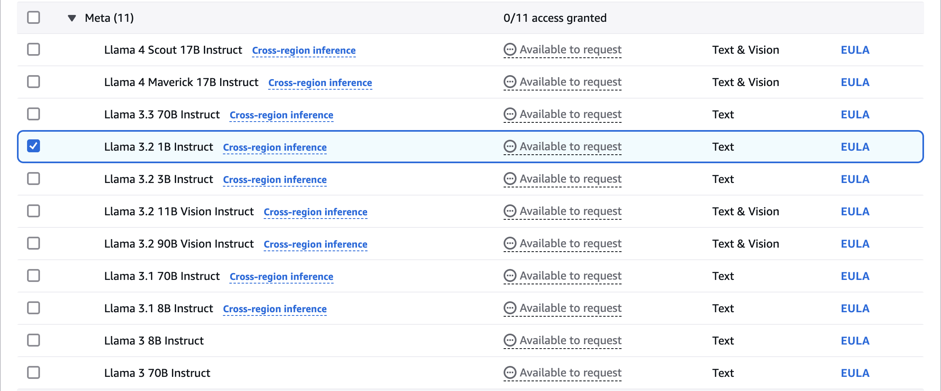The height and width of the screenshot is (391, 941).
Task: Uncheck Llama 3.2 1B Instruct
Action: click(x=34, y=146)
